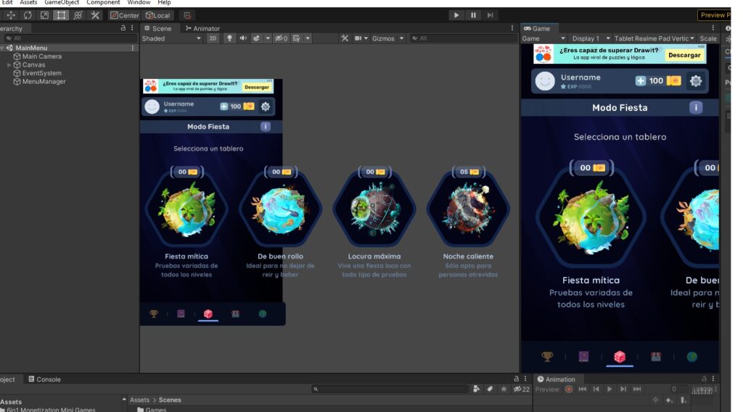743x412 pixels.
Task: Open the Component menu
Action: tap(103, 2)
